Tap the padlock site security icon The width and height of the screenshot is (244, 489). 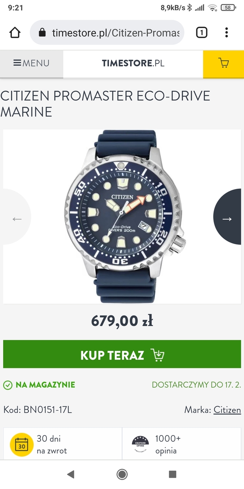[42, 33]
